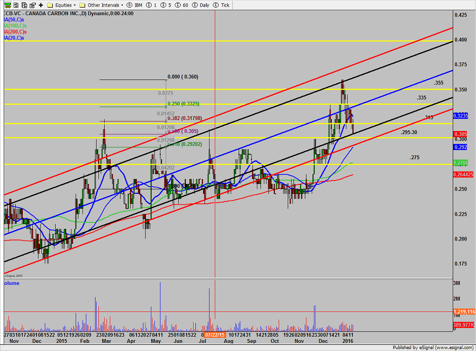
Task: Load the IBM symbol shortcut
Action: click(x=135, y=5)
